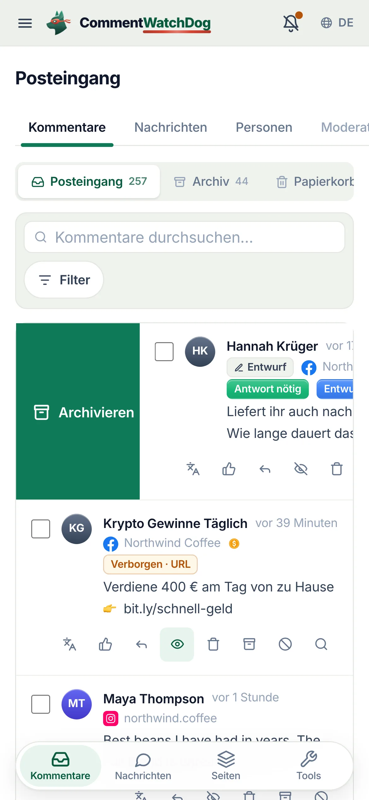Go to Nachrichten in bottom navigation
Viewport: 369px width, 800px height.
click(x=143, y=766)
